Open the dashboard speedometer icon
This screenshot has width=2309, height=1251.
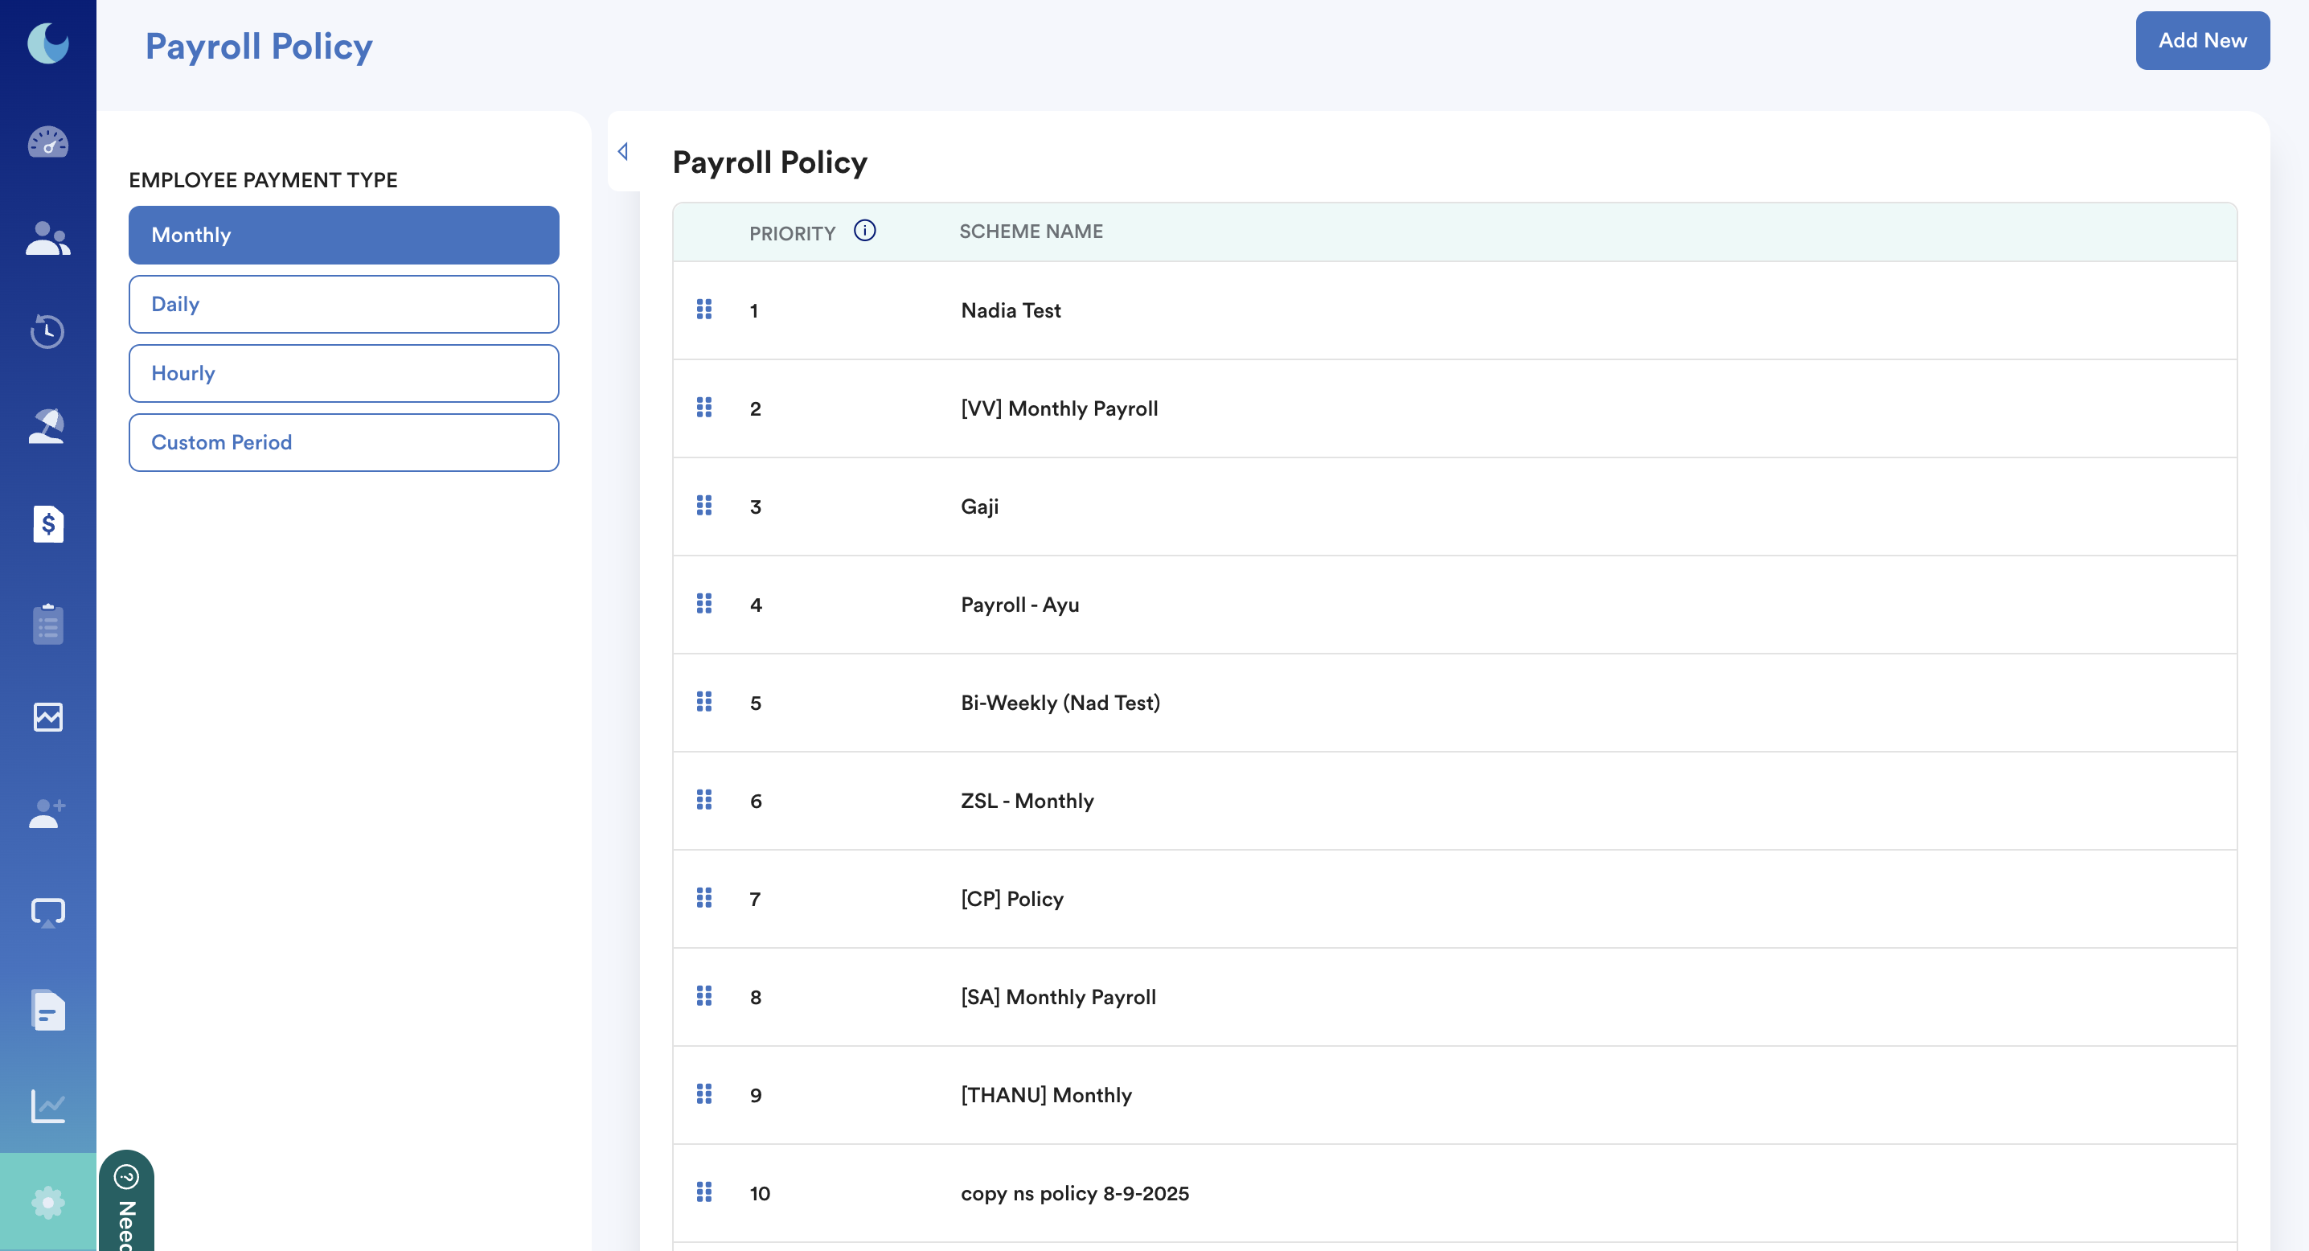(x=47, y=142)
